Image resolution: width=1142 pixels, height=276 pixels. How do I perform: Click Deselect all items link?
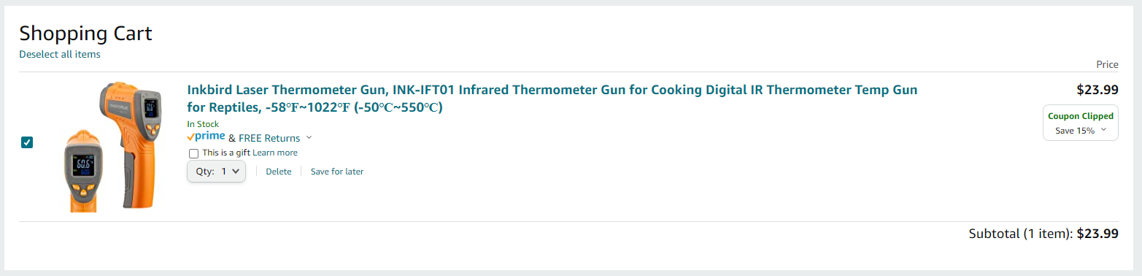tap(60, 54)
